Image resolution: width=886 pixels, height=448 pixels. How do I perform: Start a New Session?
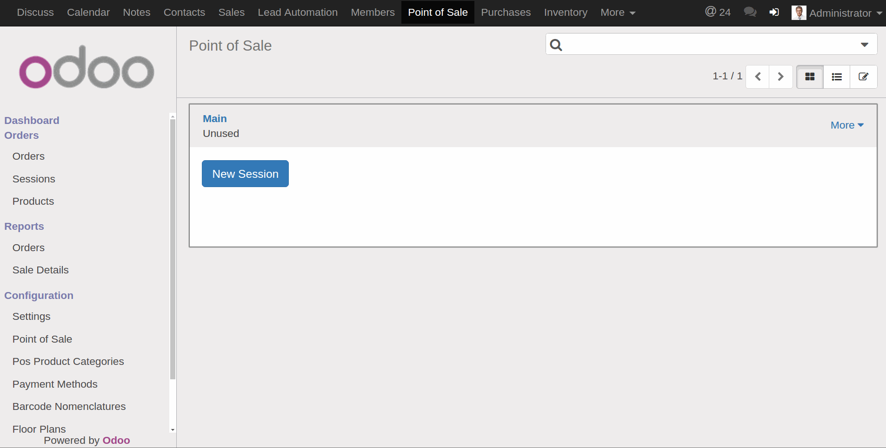point(245,174)
